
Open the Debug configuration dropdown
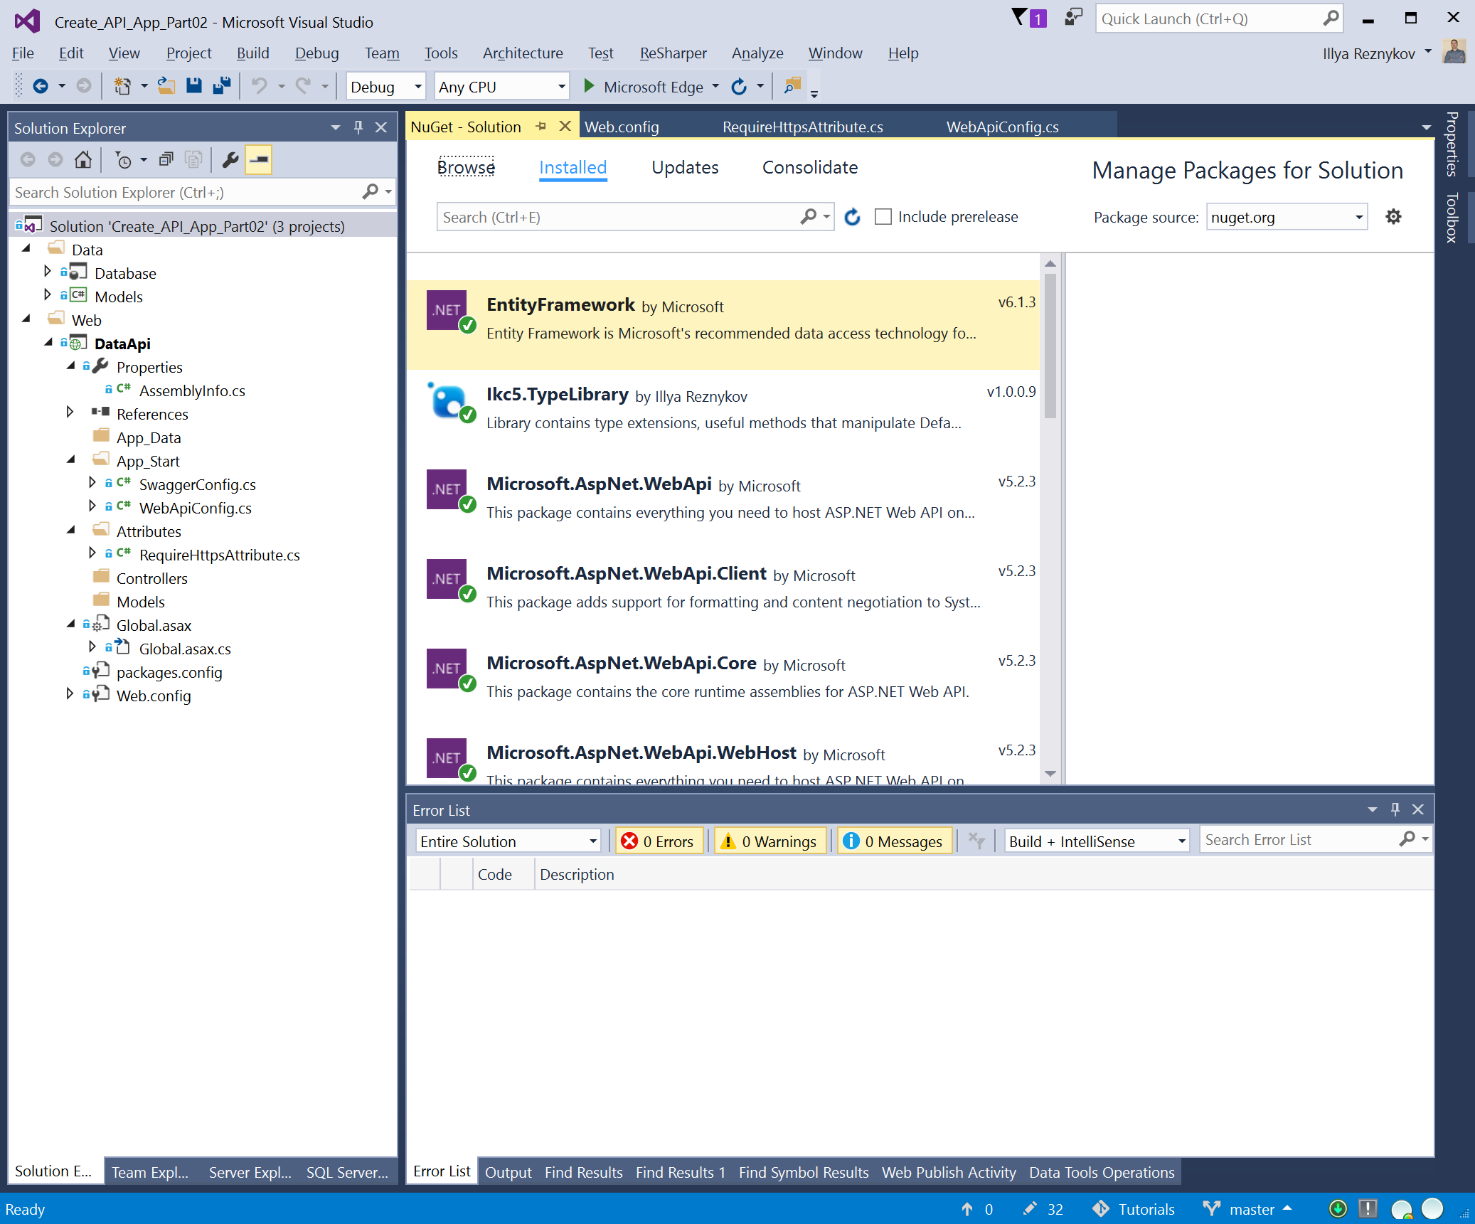417,87
